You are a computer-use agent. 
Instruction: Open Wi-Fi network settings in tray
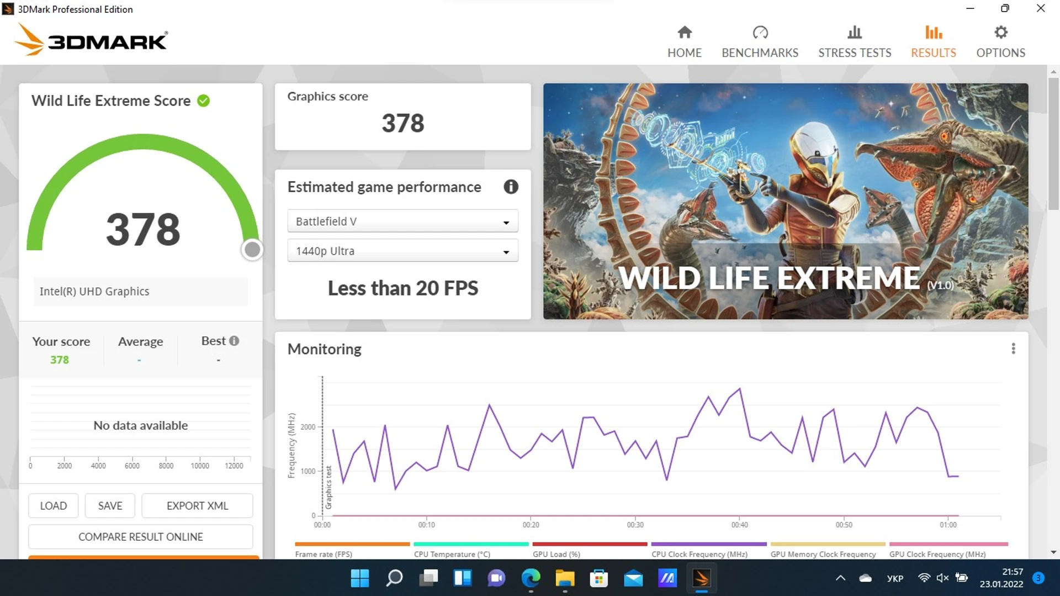point(924,578)
